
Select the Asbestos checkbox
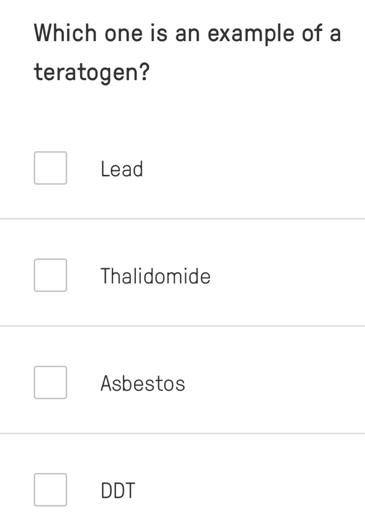(50, 382)
